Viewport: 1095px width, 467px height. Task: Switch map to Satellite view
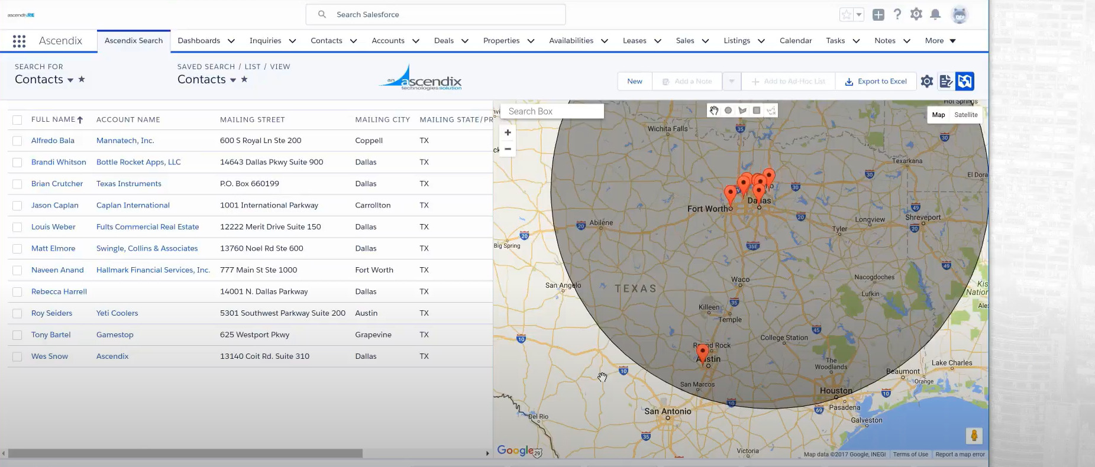tap(966, 115)
